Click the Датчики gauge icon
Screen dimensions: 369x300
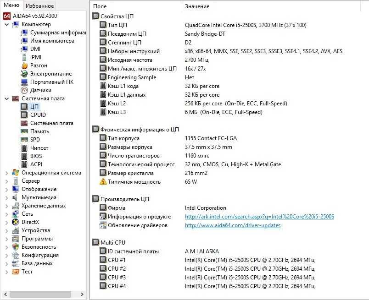click(x=24, y=90)
